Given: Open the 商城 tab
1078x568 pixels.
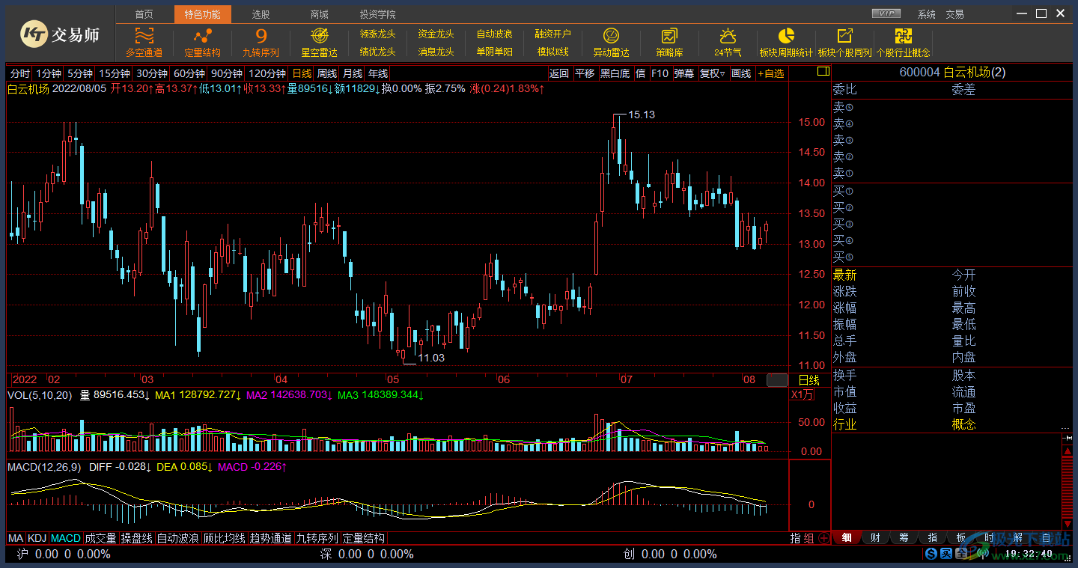Looking at the screenshot, I should (x=319, y=14).
